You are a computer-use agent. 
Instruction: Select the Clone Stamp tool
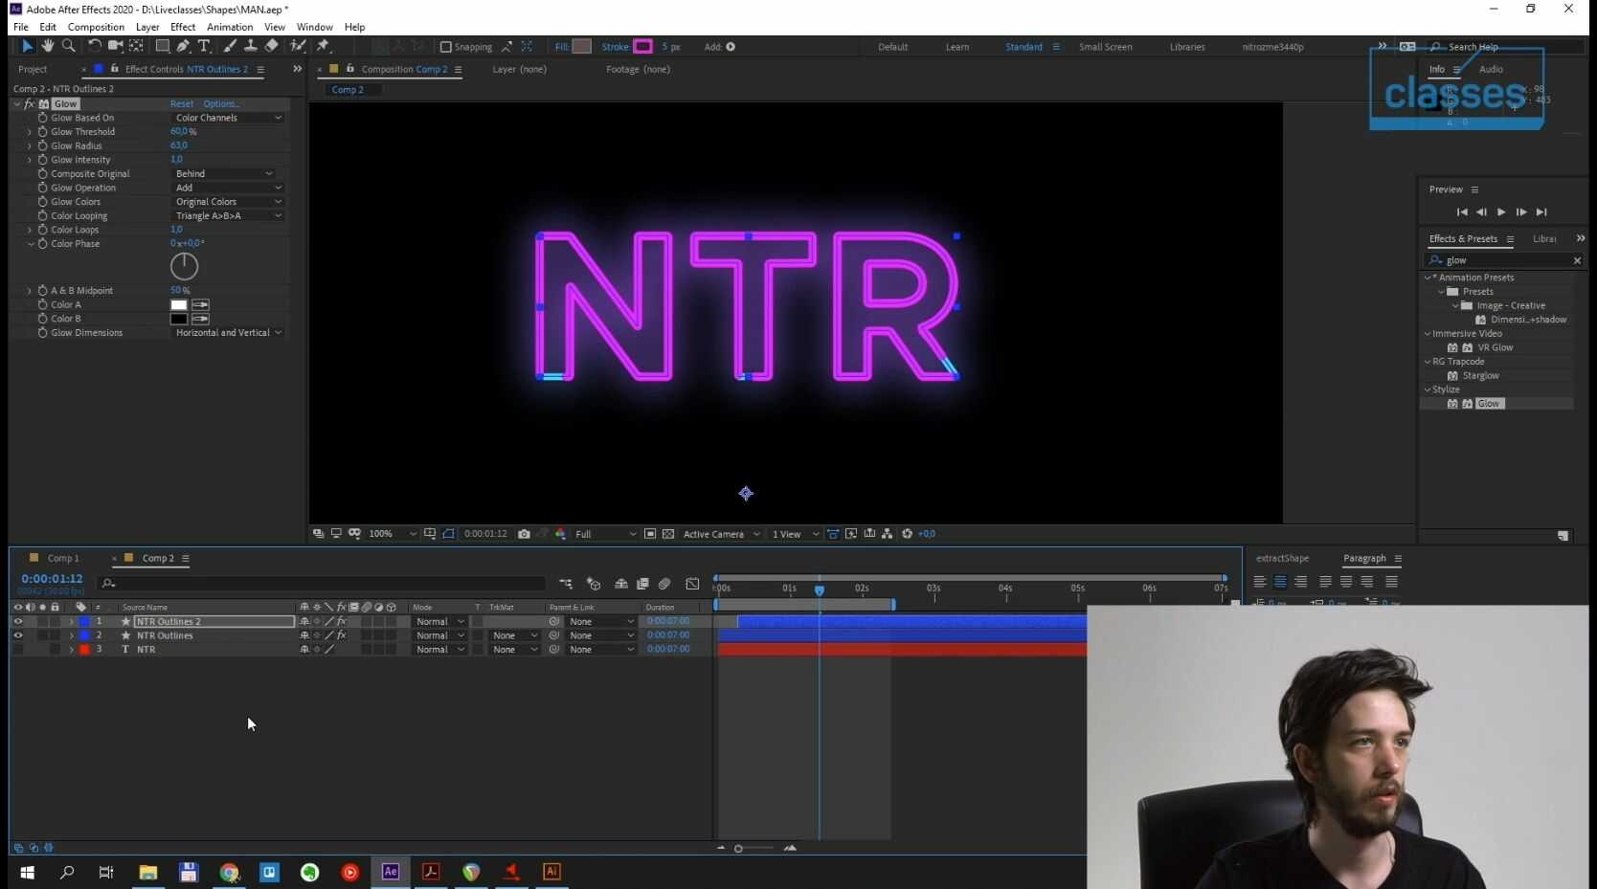coord(250,46)
